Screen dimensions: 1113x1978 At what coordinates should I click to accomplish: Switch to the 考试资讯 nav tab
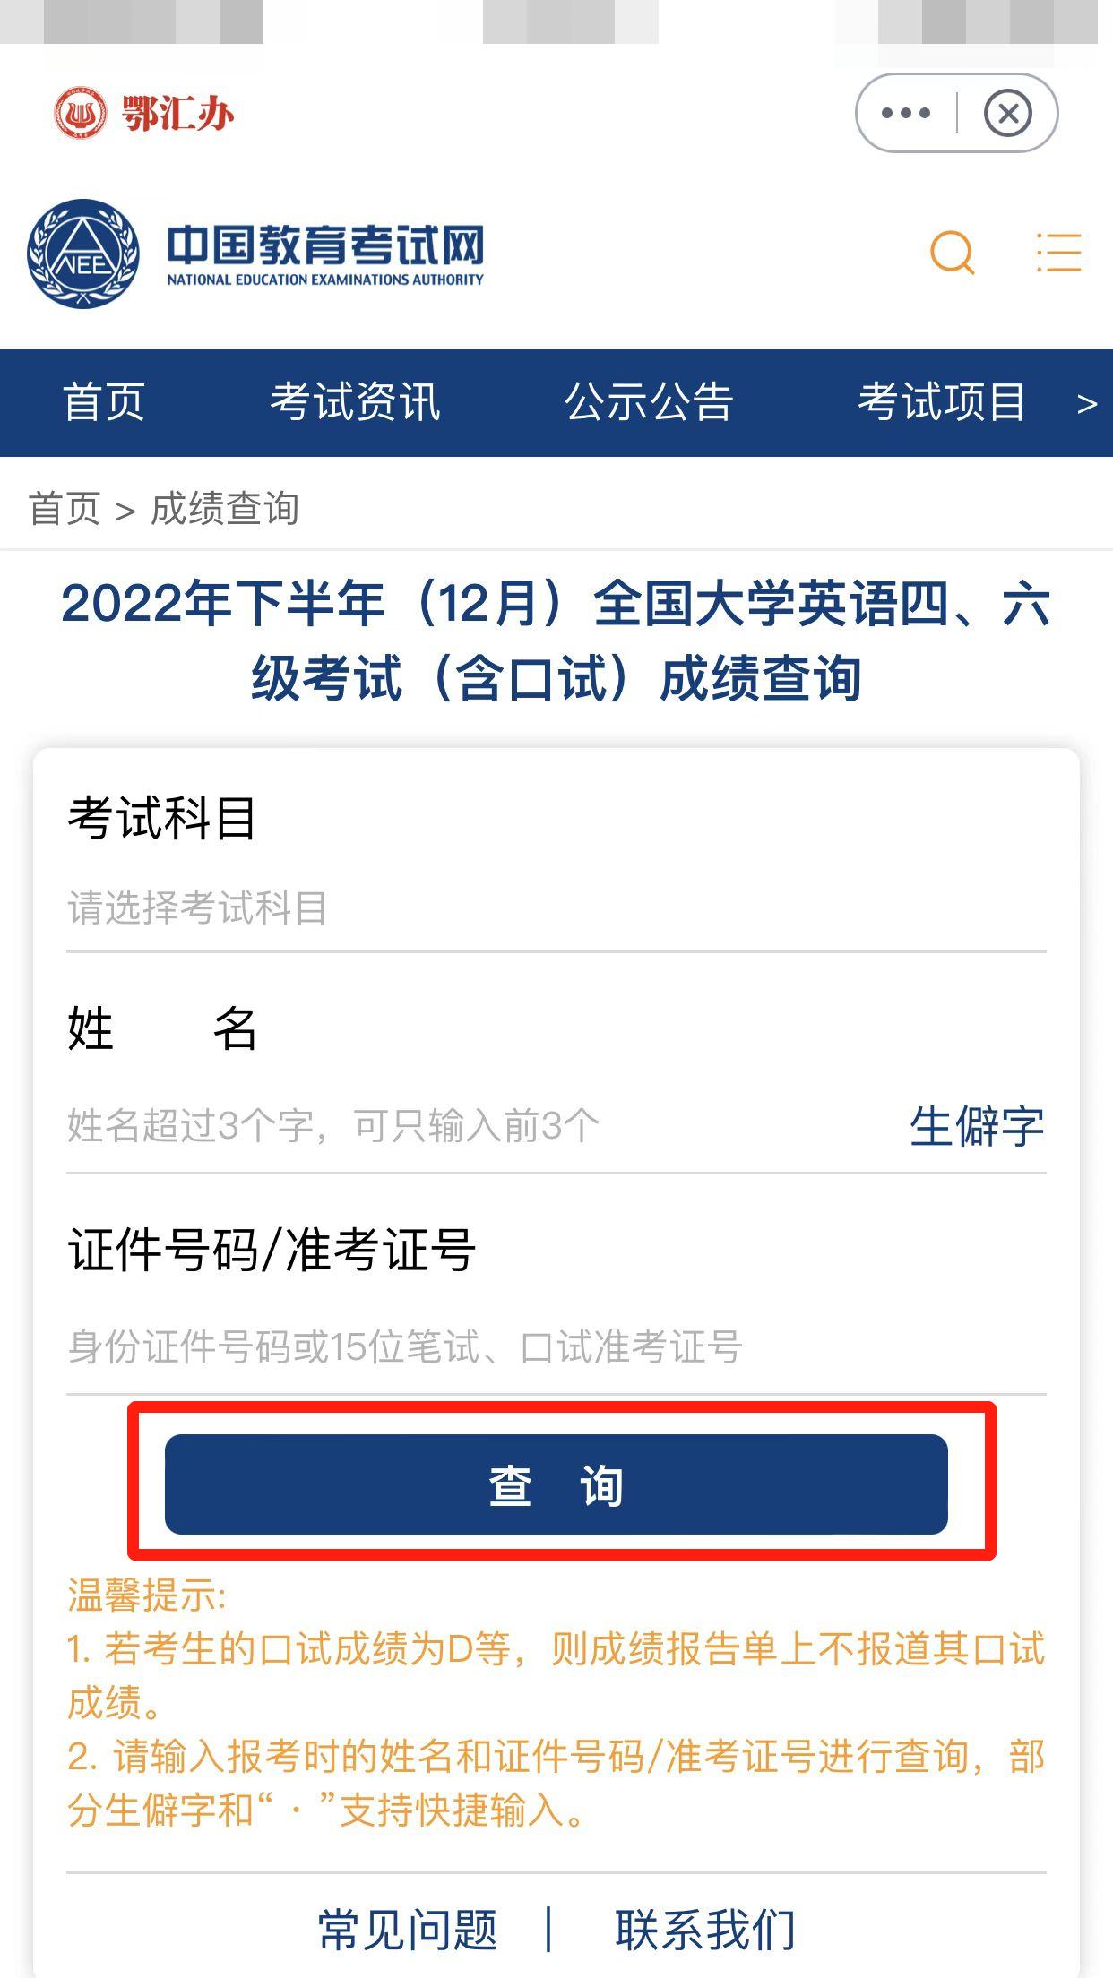[x=353, y=403]
